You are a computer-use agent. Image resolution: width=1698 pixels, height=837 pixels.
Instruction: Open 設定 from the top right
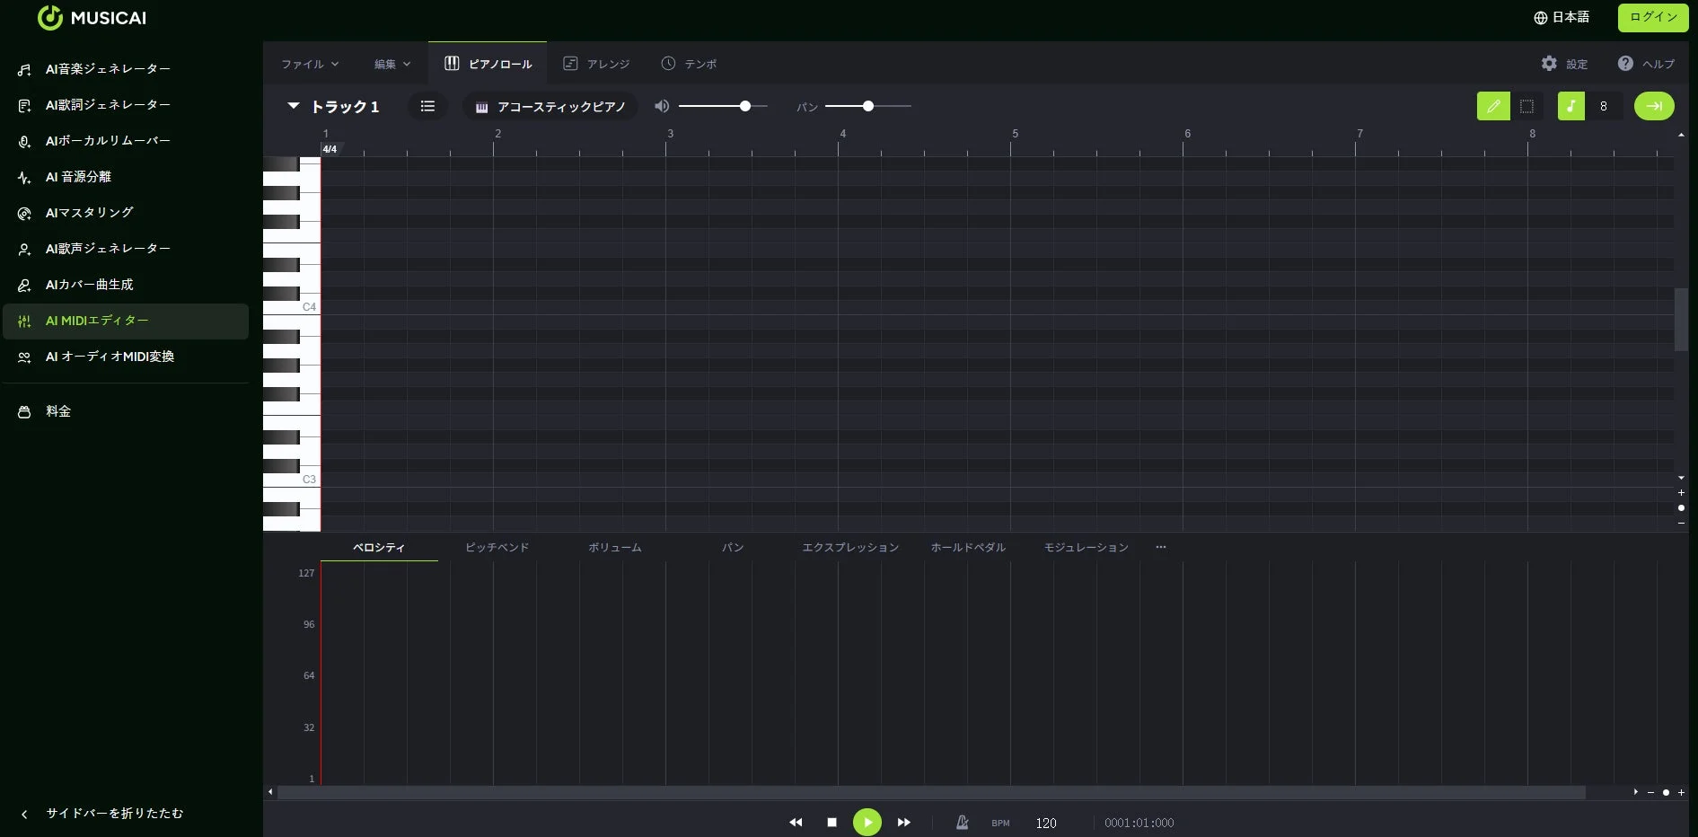(x=1565, y=64)
